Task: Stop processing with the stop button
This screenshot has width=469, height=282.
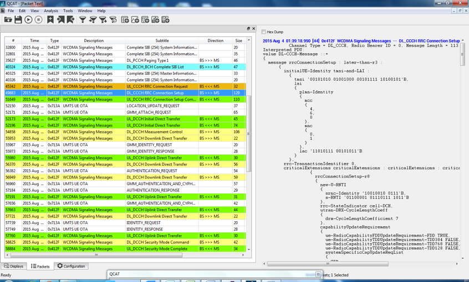Action: 39,20
